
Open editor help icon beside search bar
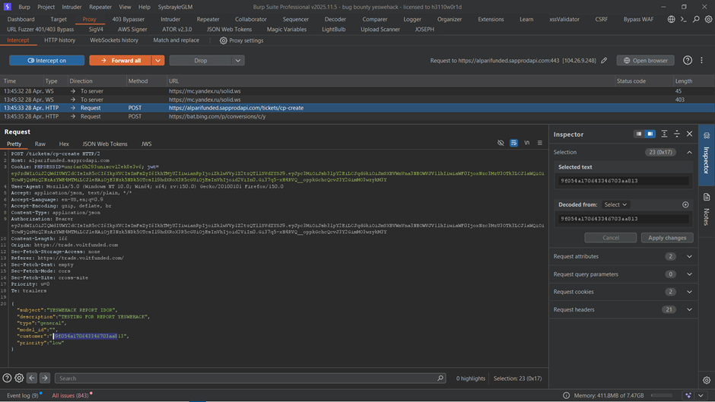point(7,378)
